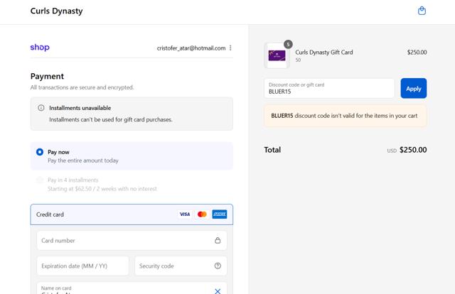Open the shopping bag cart icon
The width and height of the screenshot is (455, 294).
[422, 11]
